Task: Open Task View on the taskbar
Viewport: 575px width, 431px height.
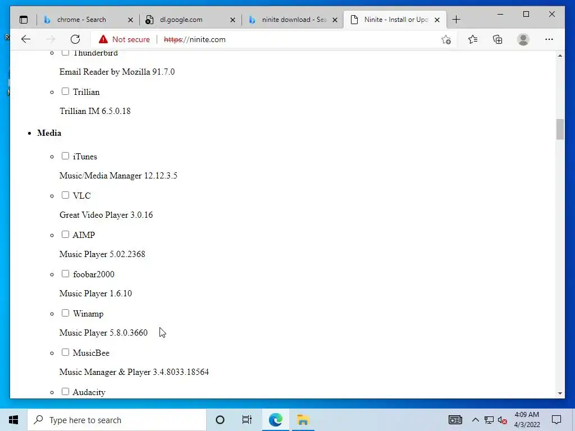Action: pos(247,420)
